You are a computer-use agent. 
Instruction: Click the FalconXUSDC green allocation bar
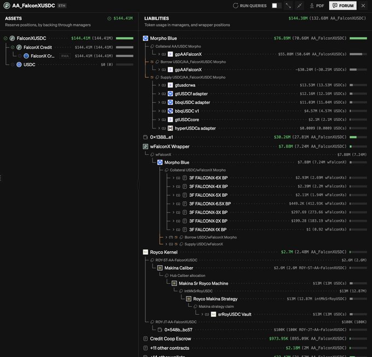click(x=125, y=38)
